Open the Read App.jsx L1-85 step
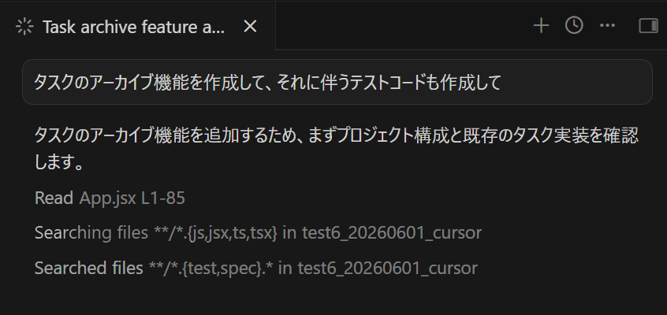667x315 pixels. (110, 198)
